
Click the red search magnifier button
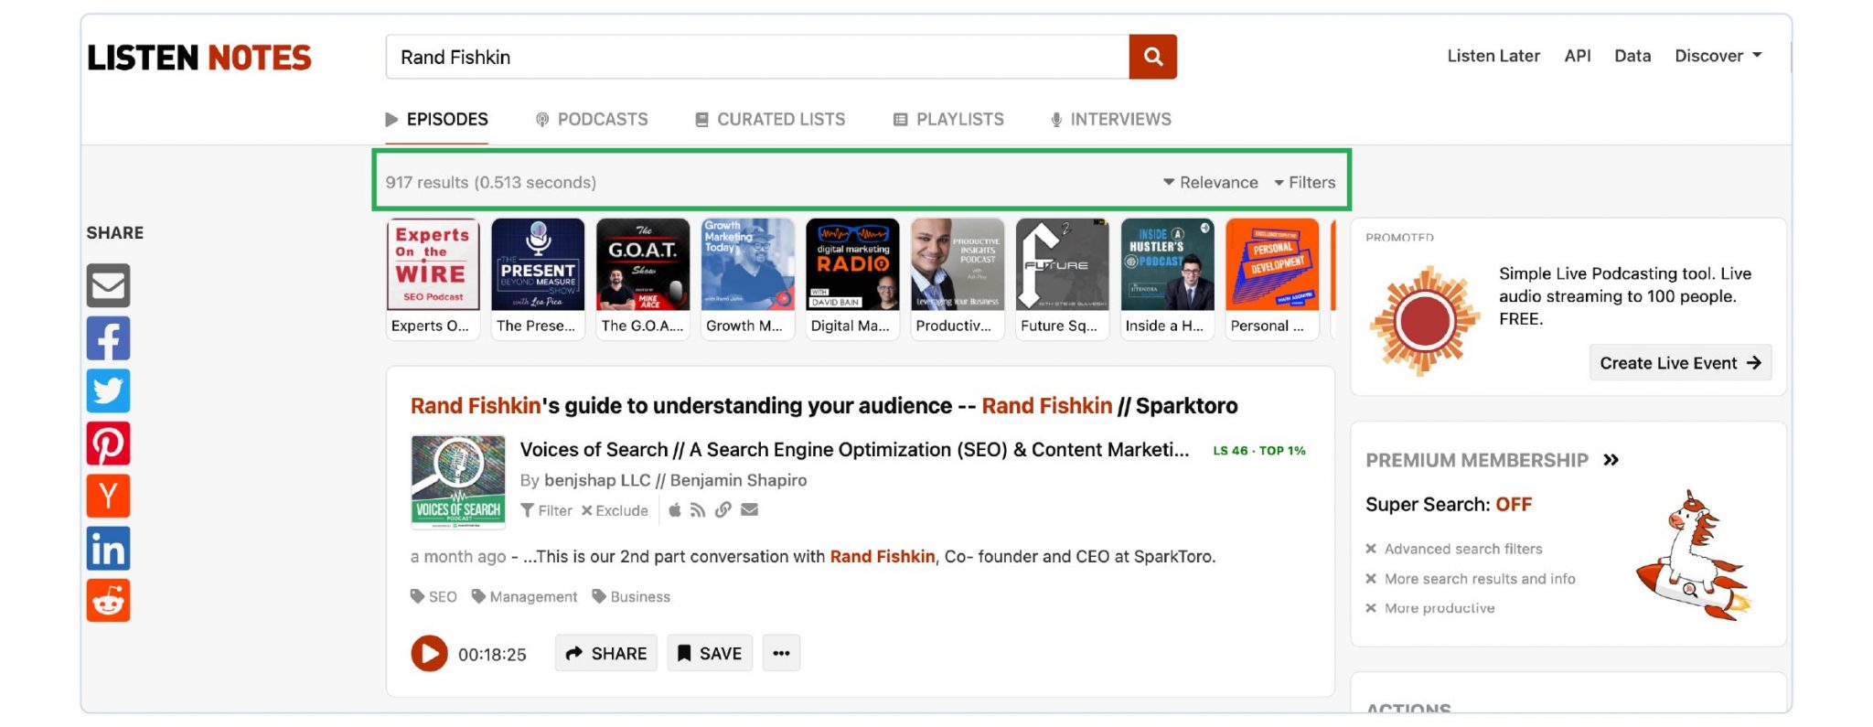click(1152, 57)
